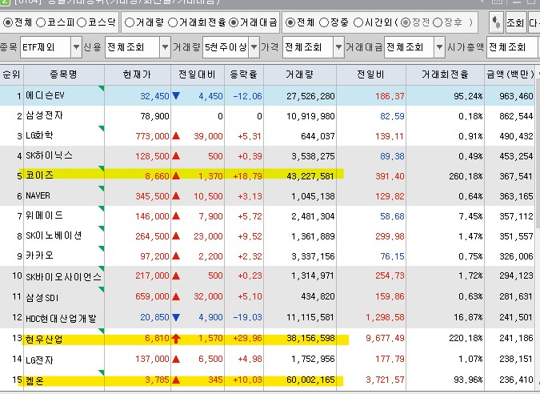The image size is (540, 394).
Task: Select the 장중 radio button
Action: tap(324, 22)
